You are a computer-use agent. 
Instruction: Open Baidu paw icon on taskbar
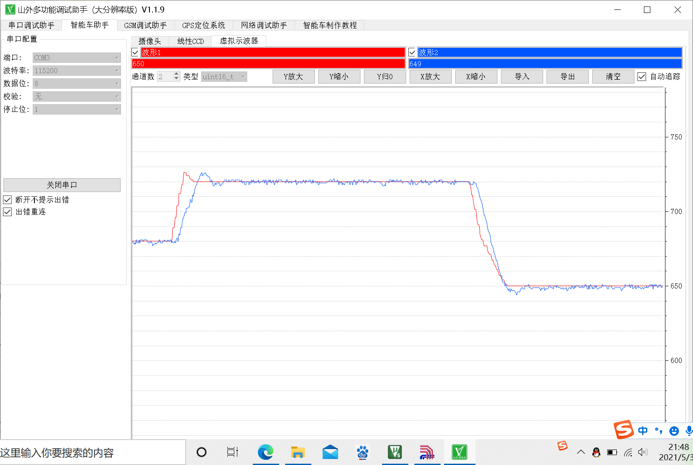point(363,452)
